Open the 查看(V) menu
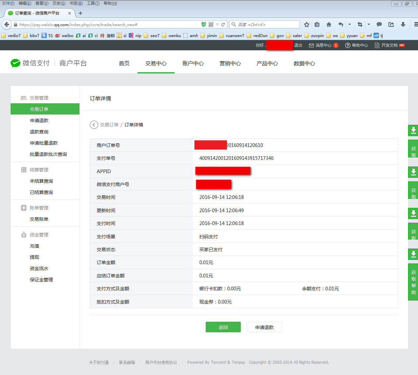 tap(42, 3)
